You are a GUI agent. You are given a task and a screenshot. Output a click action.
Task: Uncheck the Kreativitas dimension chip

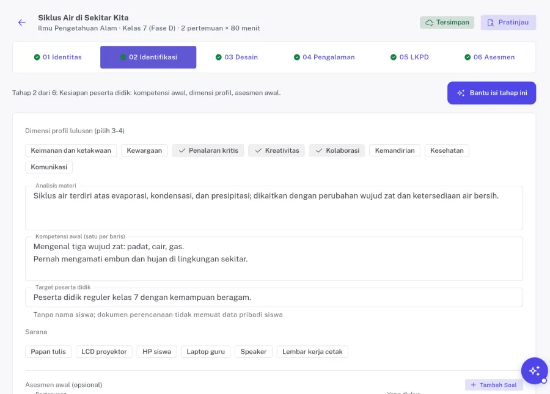[276, 150]
